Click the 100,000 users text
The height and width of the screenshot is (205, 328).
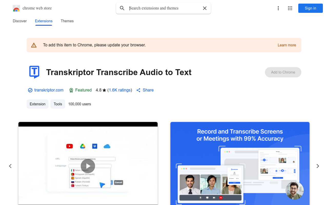80,104
